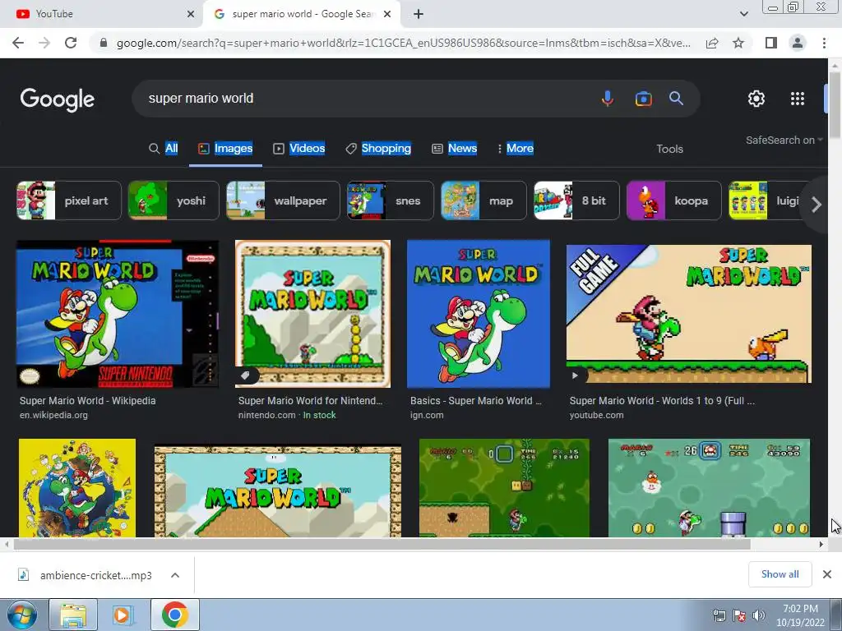
Task: Click the site lock icon
Action: (104, 43)
